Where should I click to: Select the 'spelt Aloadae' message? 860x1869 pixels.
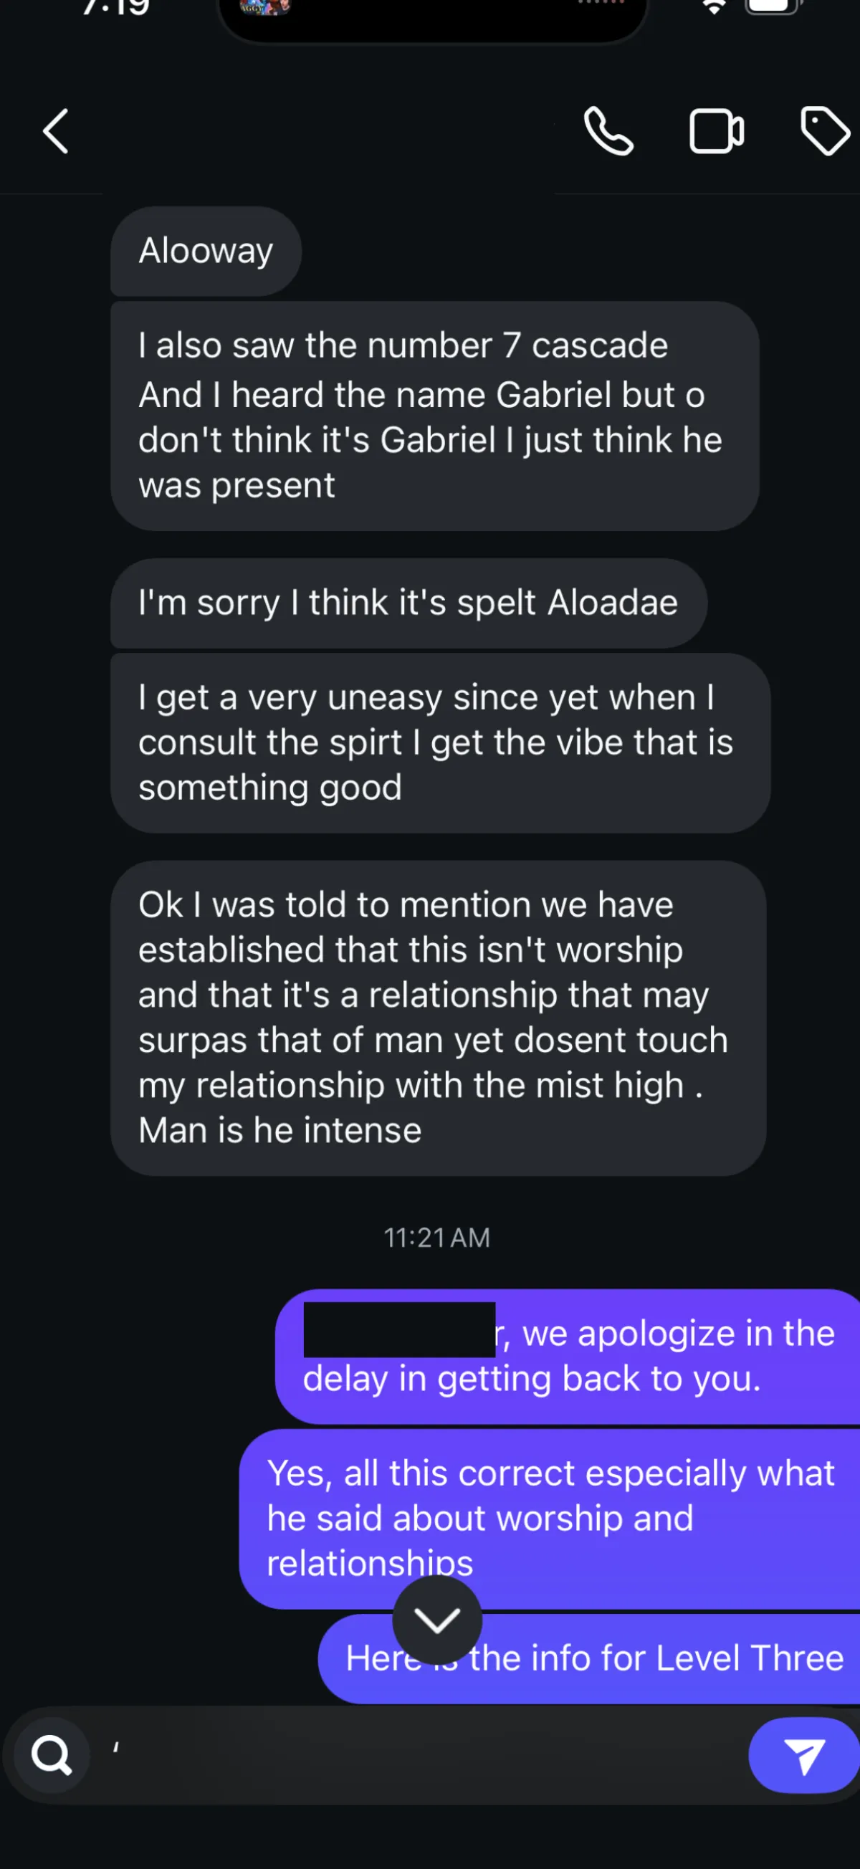click(x=408, y=603)
